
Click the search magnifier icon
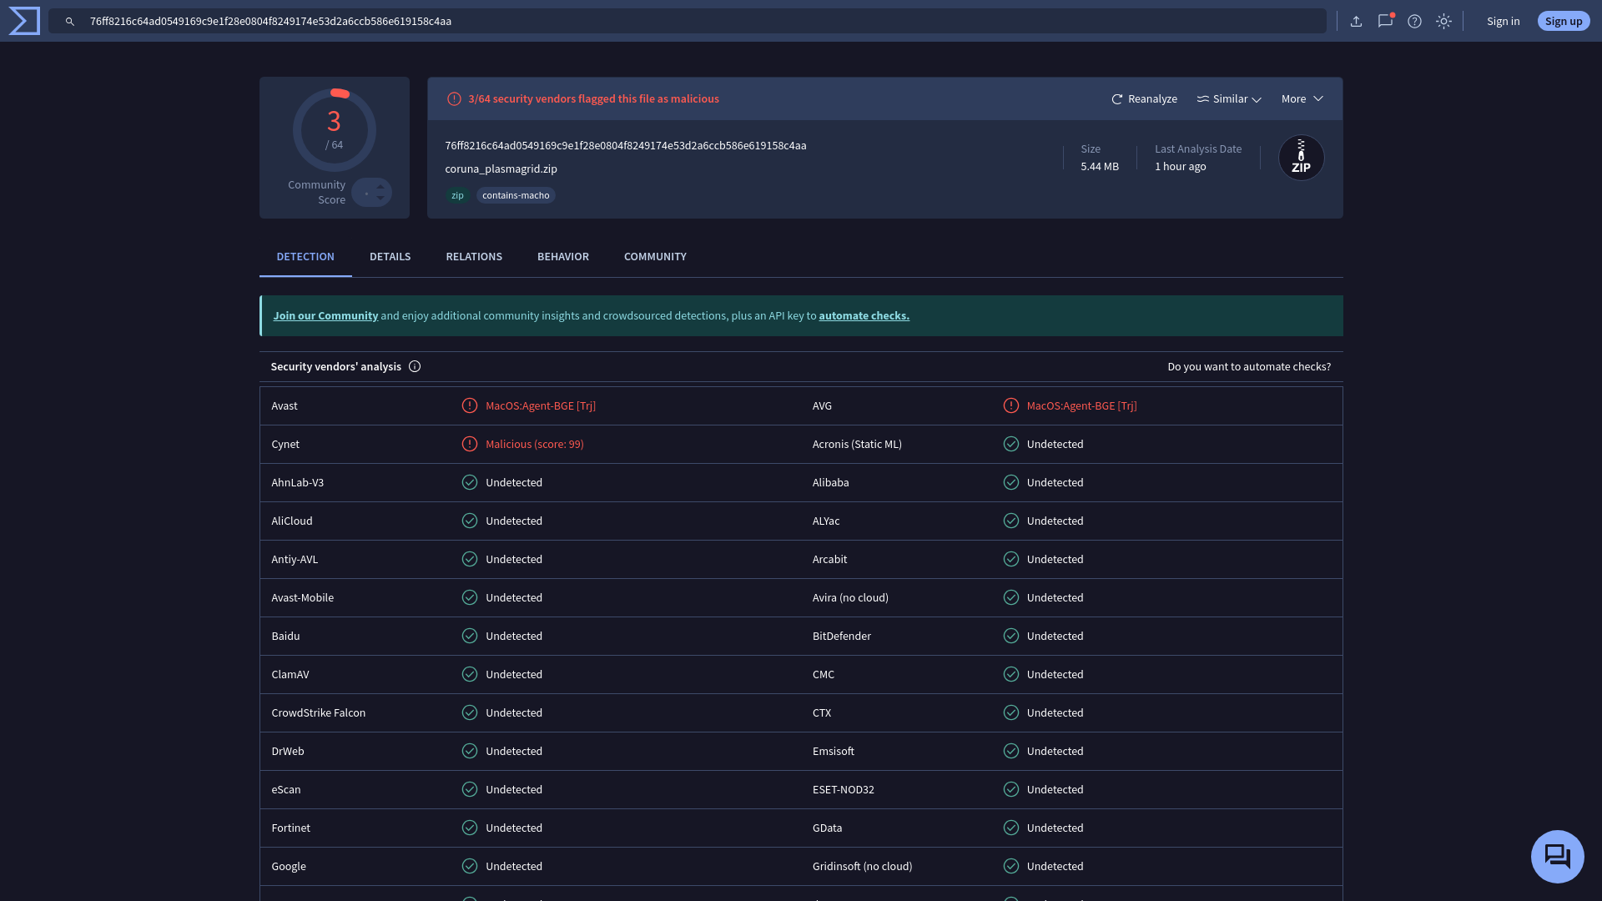(70, 21)
